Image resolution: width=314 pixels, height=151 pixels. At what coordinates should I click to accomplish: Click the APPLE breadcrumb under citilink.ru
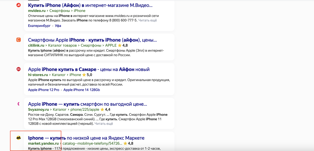pos(111,45)
